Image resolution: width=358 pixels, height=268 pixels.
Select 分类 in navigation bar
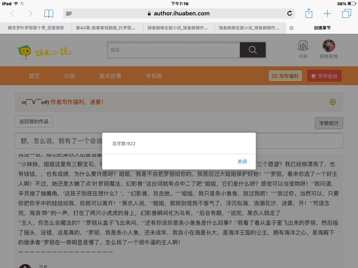69,76
